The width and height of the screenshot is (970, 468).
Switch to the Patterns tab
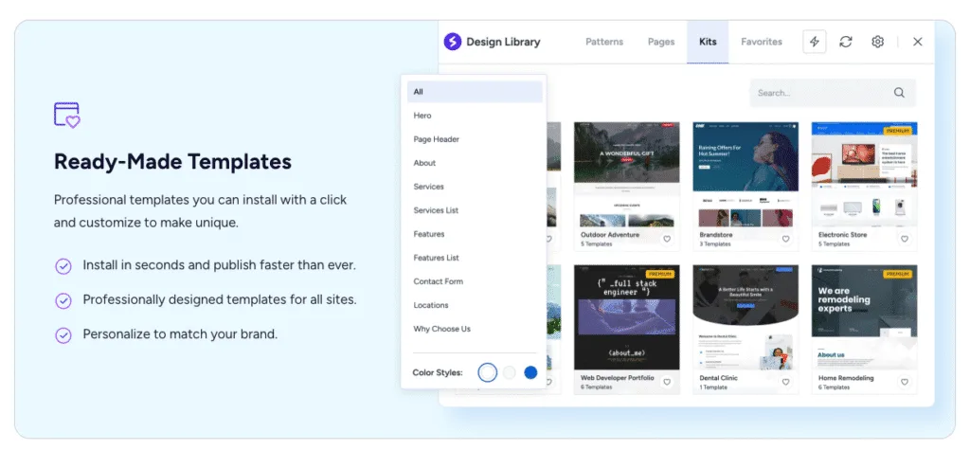(604, 42)
